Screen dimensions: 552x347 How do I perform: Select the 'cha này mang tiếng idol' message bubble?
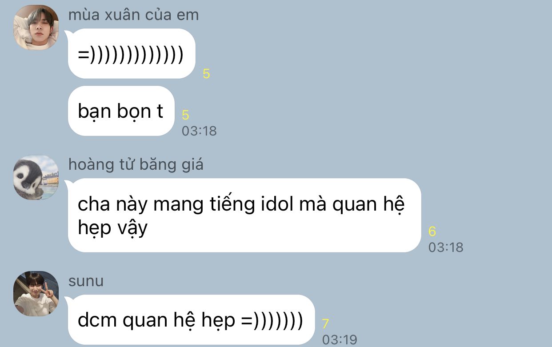(x=244, y=215)
